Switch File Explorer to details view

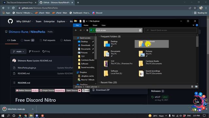click(192, 87)
